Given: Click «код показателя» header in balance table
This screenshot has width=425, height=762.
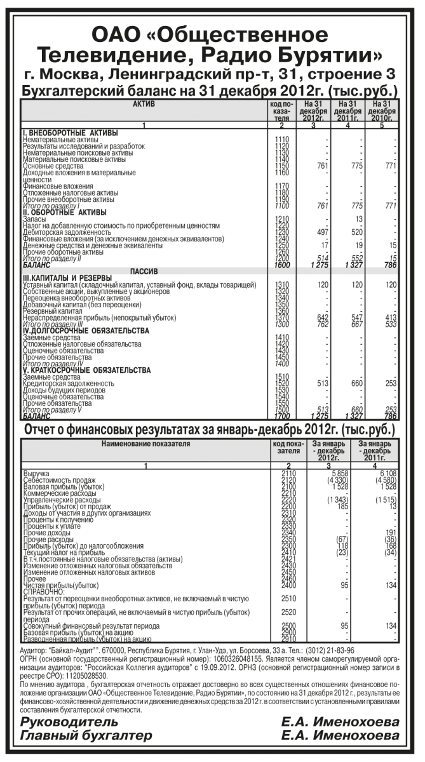Looking at the screenshot, I should 281,110.
